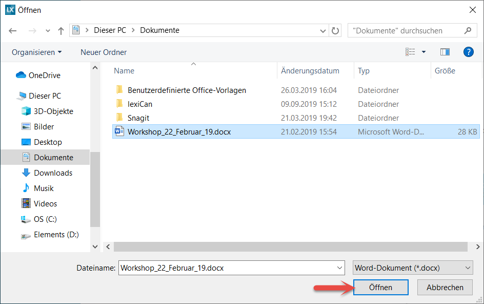
Task: Click the "Dokumente" durchsuchen search field
Action: pyautogui.click(x=405, y=31)
